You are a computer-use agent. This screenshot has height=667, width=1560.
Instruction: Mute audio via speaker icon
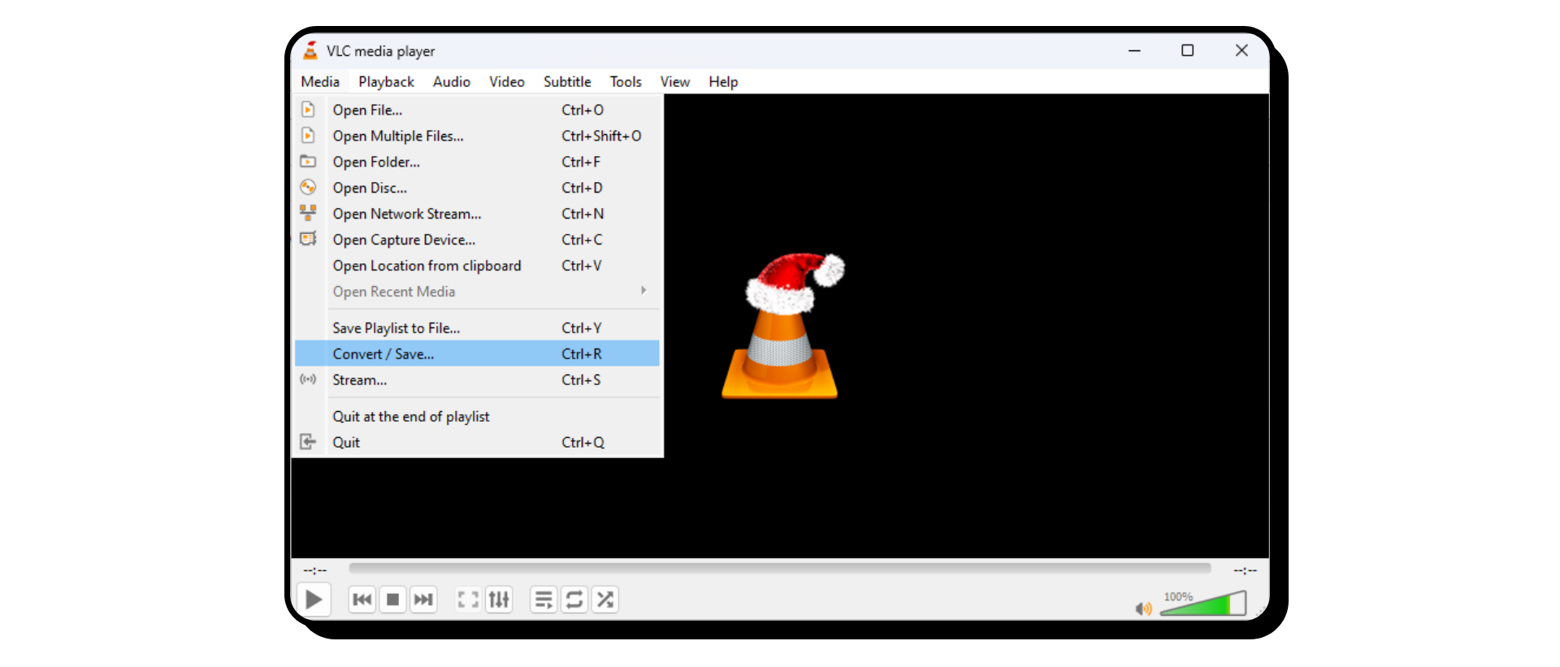coord(1144,609)
